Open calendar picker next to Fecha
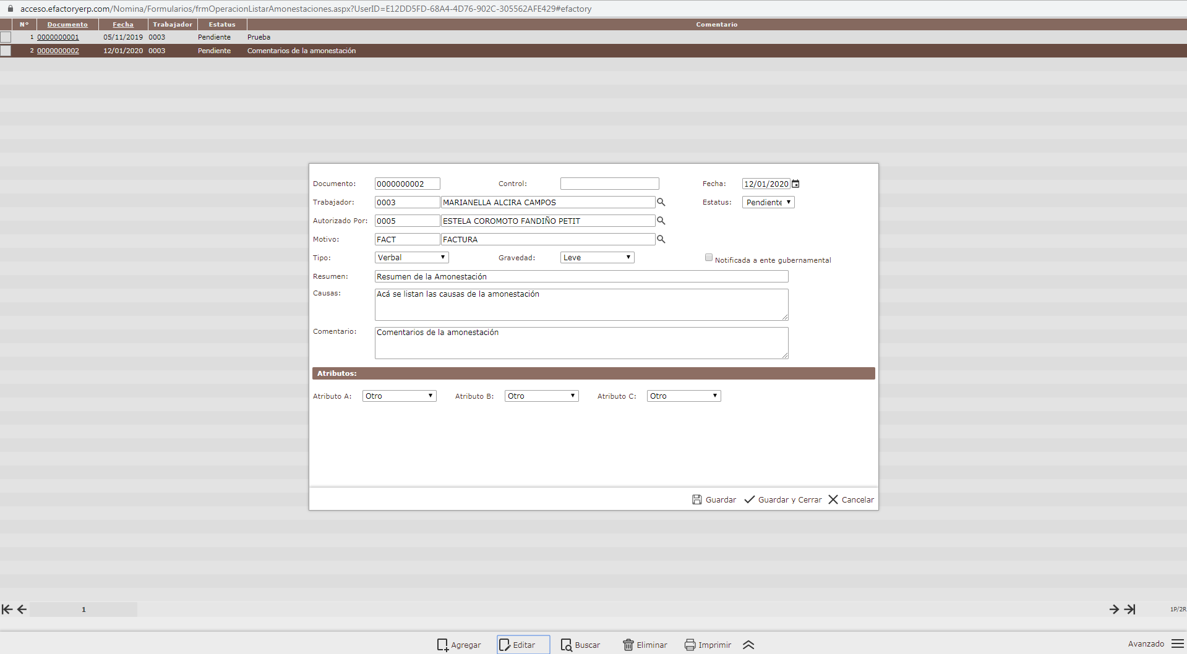1187x654 pixels. pos(795,184)
